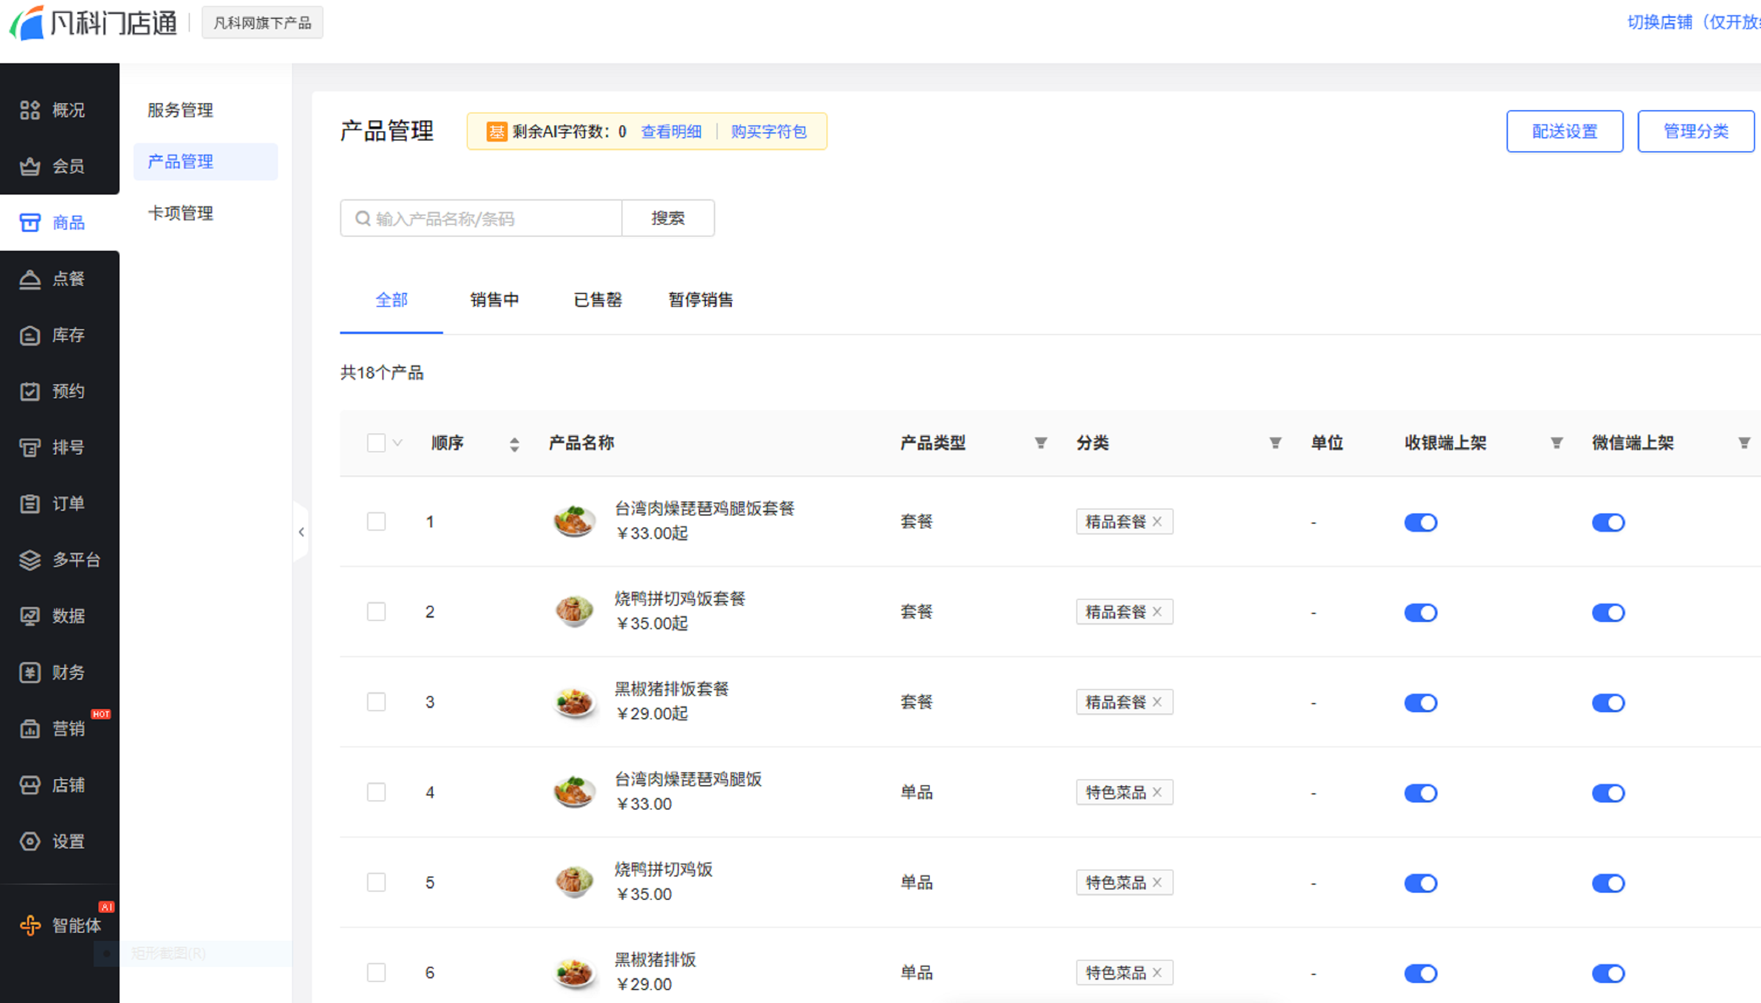Turn off 微信端上架 toggle for 黑椒猪排饭套餐

(x=1607, y=703)
